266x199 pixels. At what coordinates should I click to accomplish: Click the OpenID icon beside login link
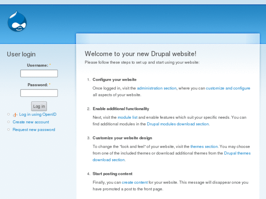coord(15,115)
